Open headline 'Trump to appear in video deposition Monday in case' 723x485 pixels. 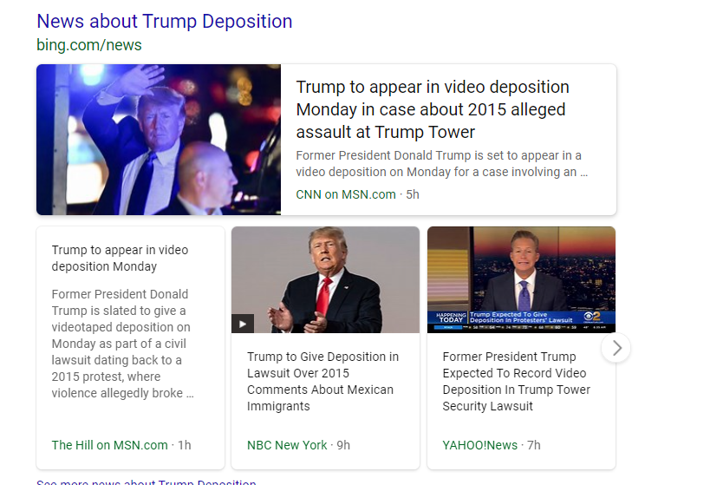[433, 109]
